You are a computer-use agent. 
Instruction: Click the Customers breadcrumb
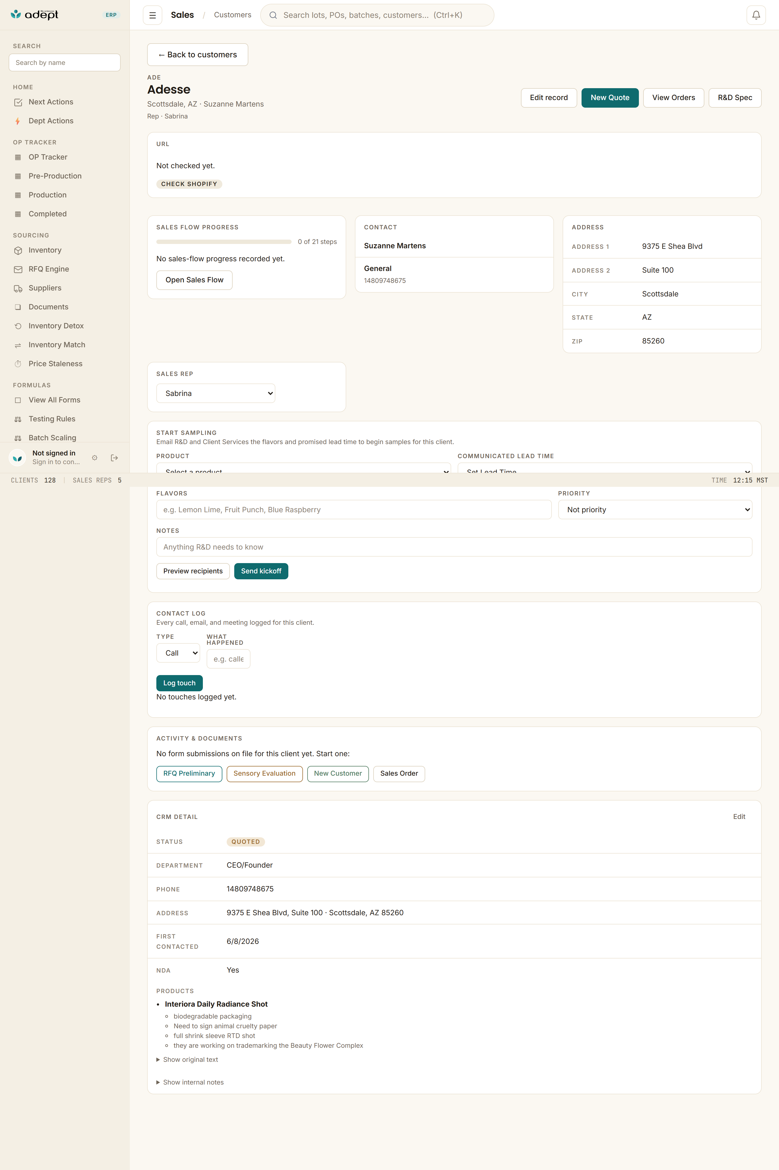tap(233, 15)
